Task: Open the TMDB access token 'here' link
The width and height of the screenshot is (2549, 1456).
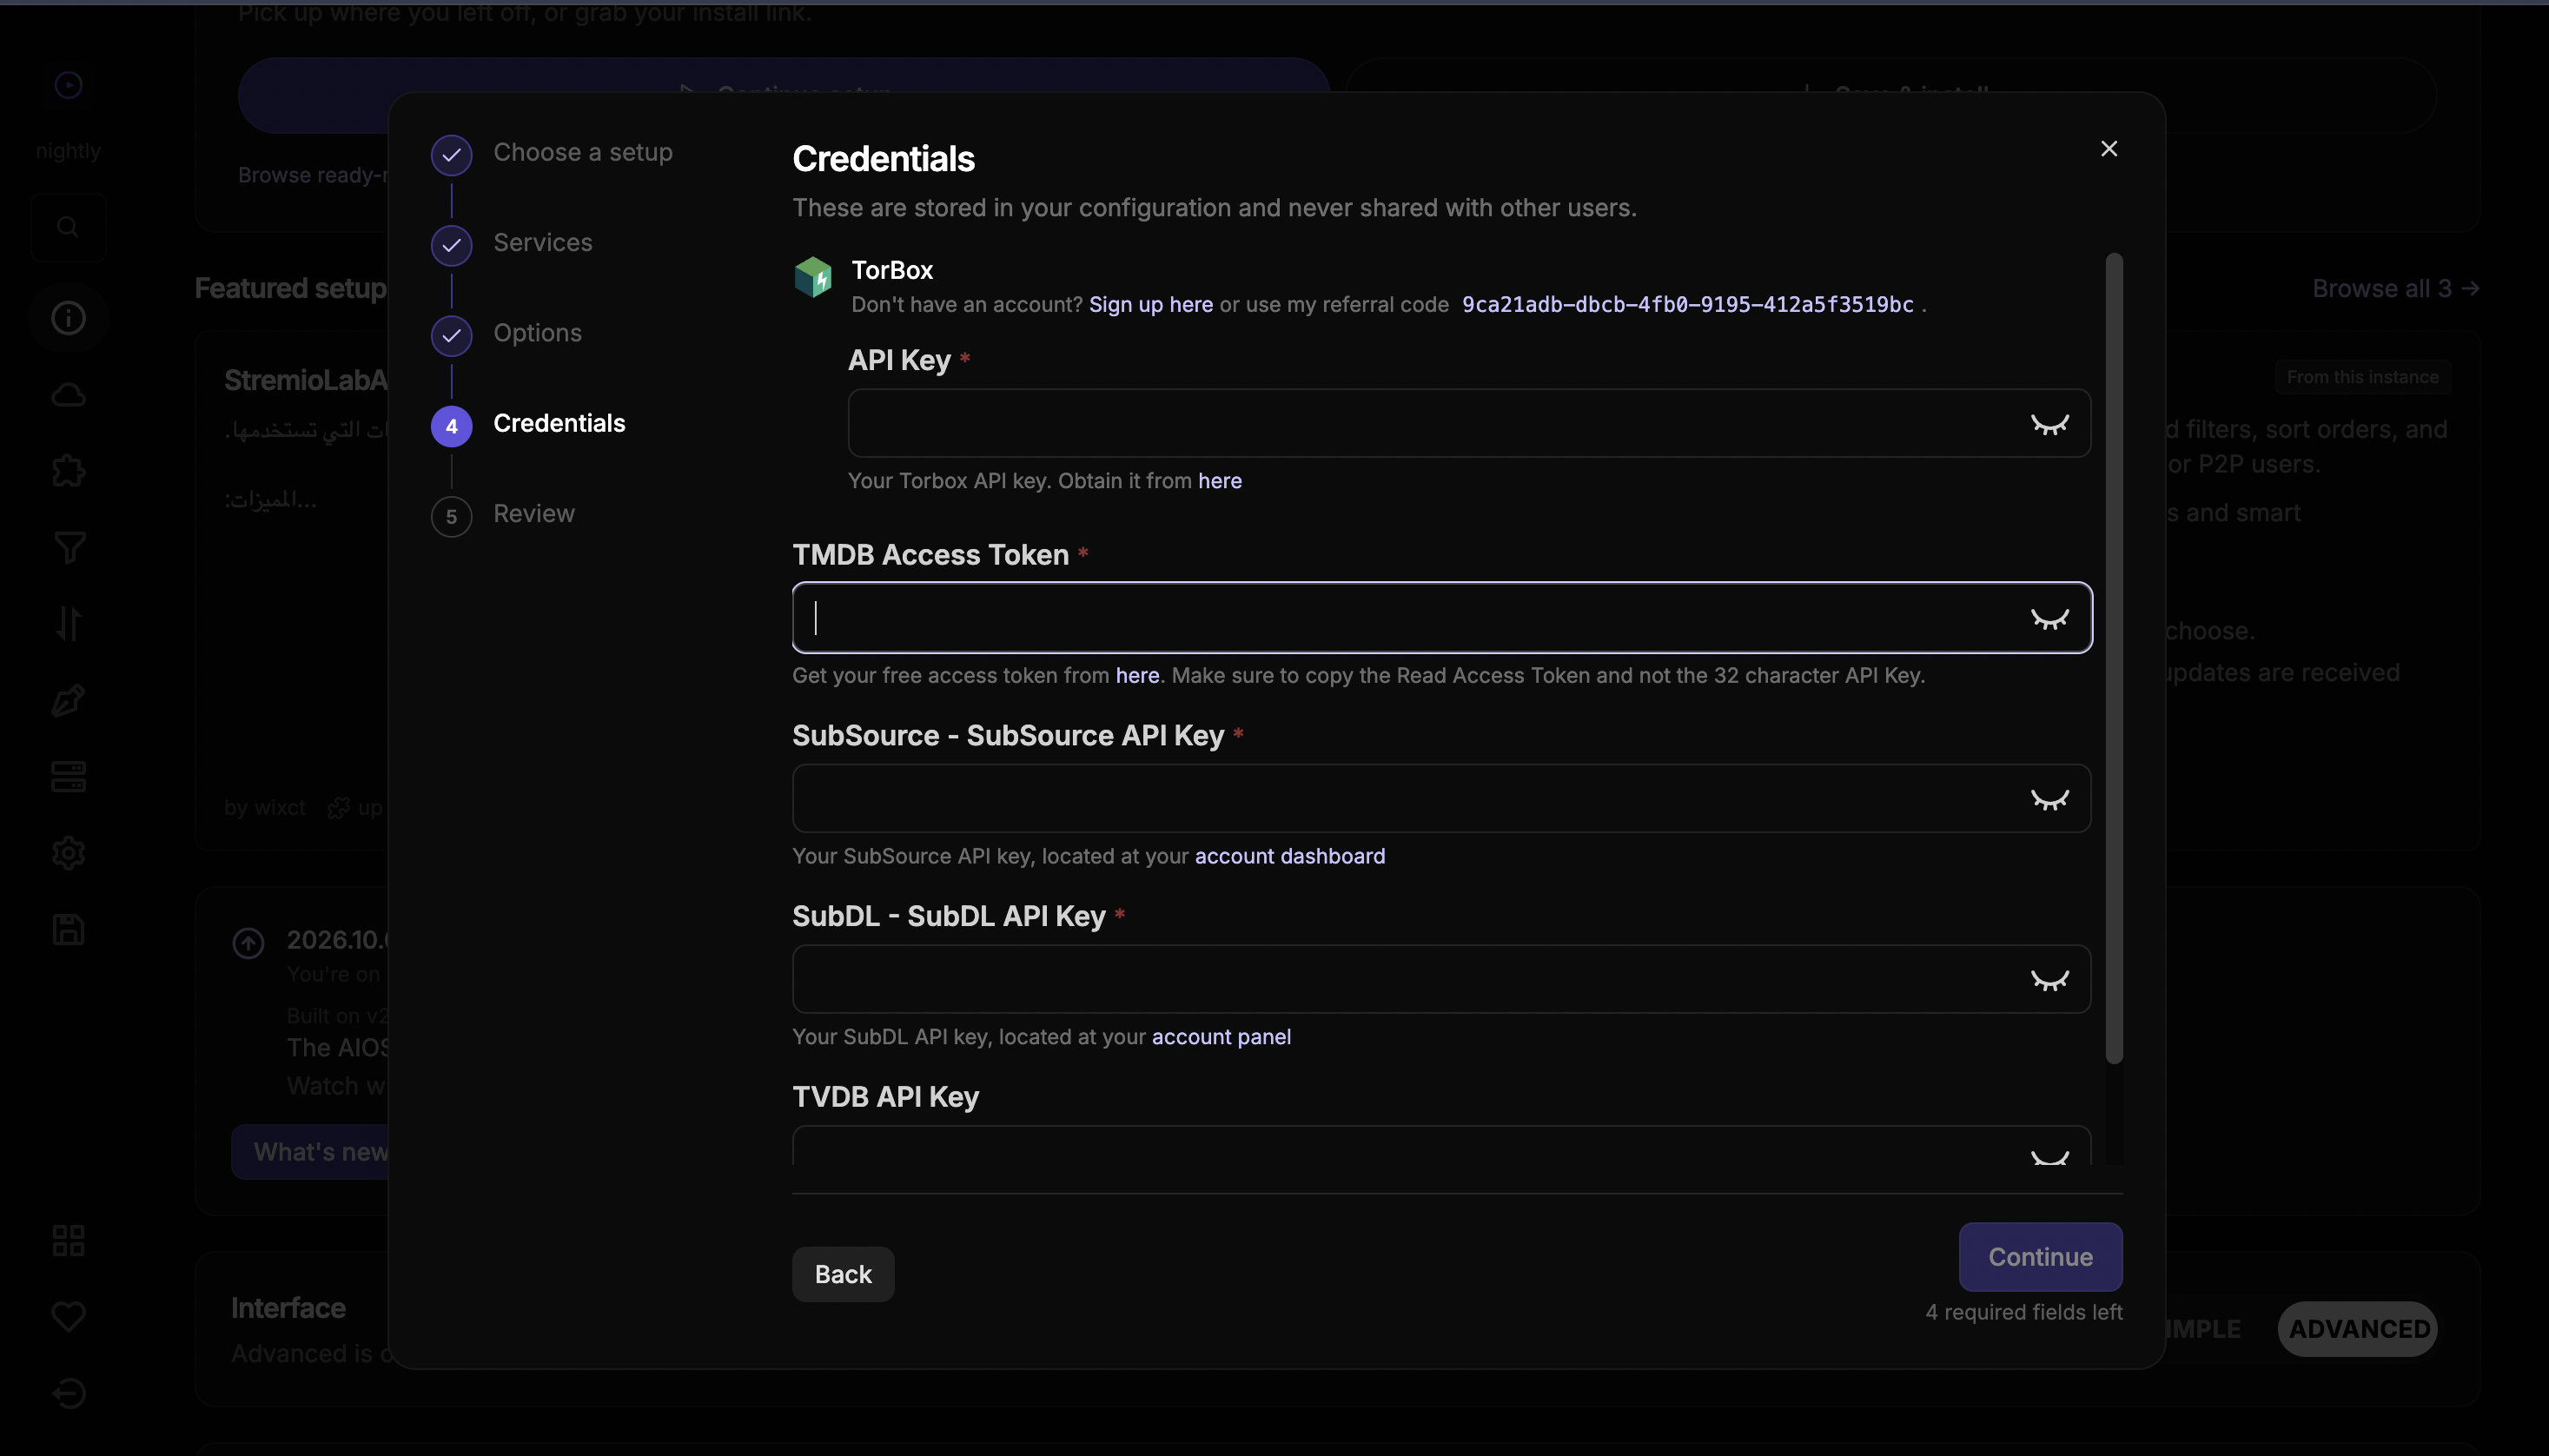Action: (1137, 676)
